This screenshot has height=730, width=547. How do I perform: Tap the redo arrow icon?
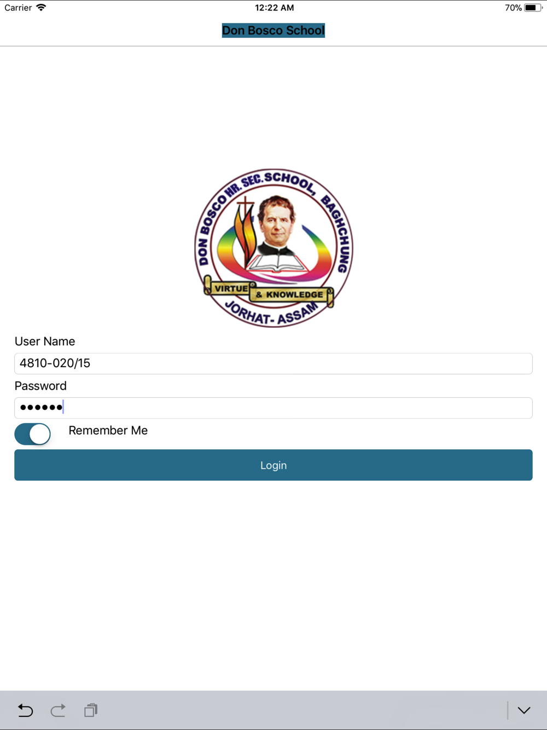click(x=58, y=710)
